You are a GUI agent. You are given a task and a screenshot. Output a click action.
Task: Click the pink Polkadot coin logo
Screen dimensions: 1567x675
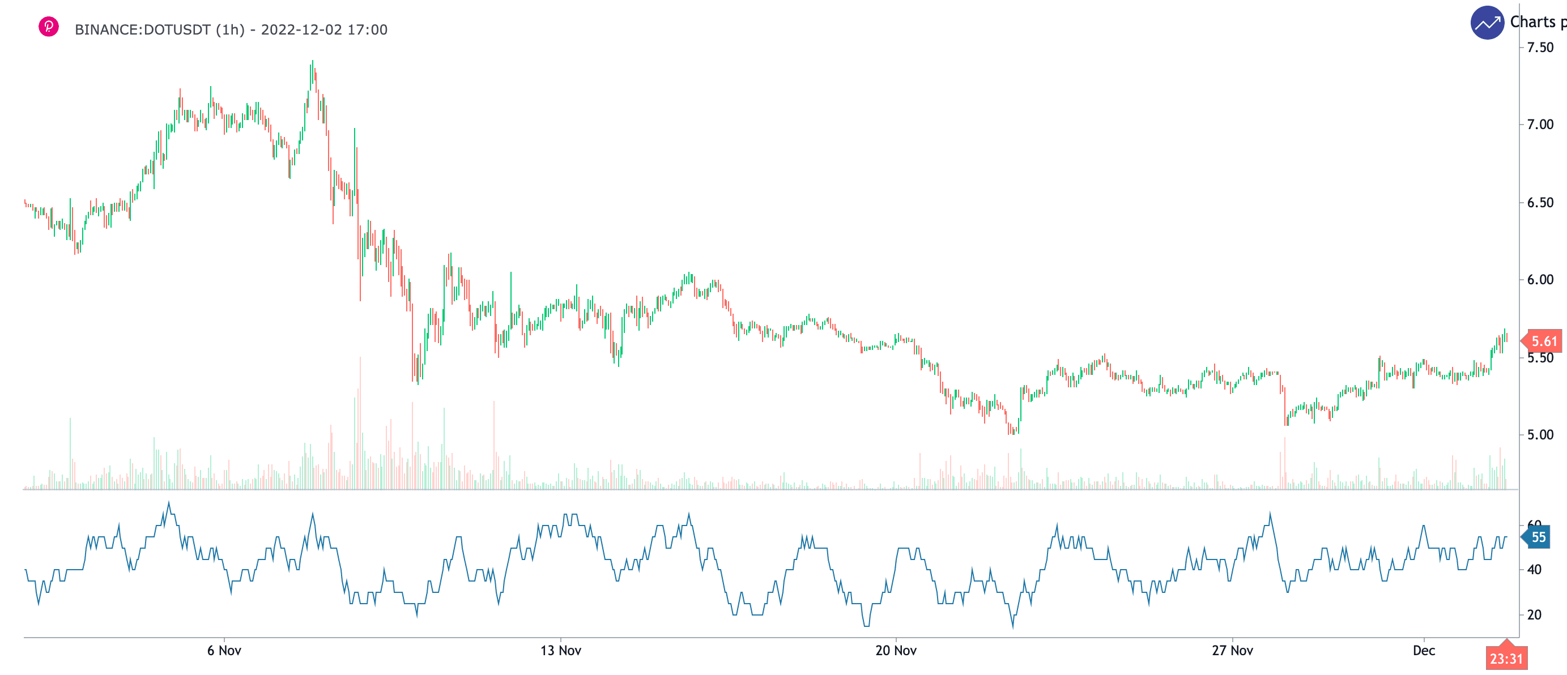(x=49, y=27)
